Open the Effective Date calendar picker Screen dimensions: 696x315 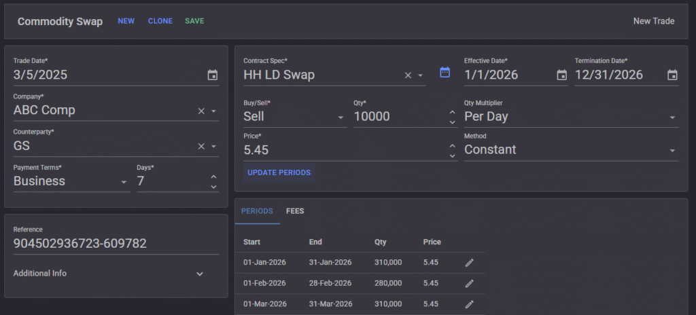tap(561, 75)
